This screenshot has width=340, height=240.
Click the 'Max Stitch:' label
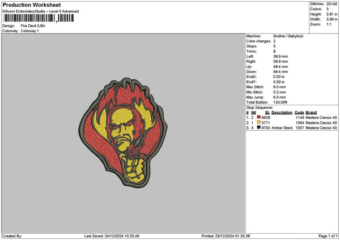tap(255, 87)
